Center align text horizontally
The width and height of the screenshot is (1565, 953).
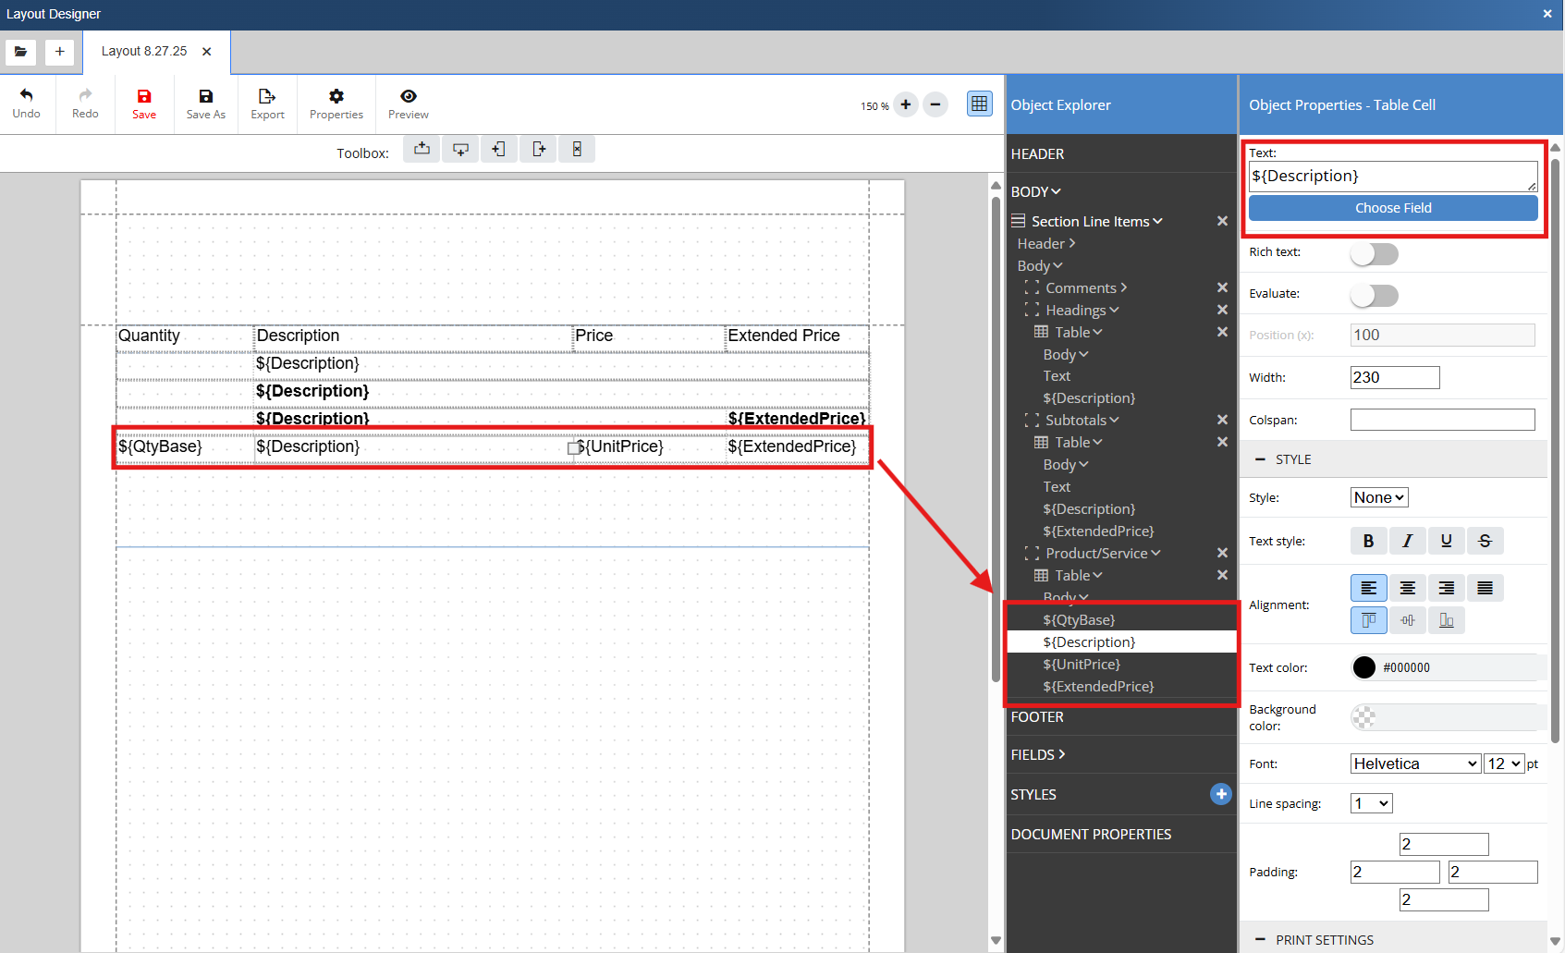point(1407,588)
